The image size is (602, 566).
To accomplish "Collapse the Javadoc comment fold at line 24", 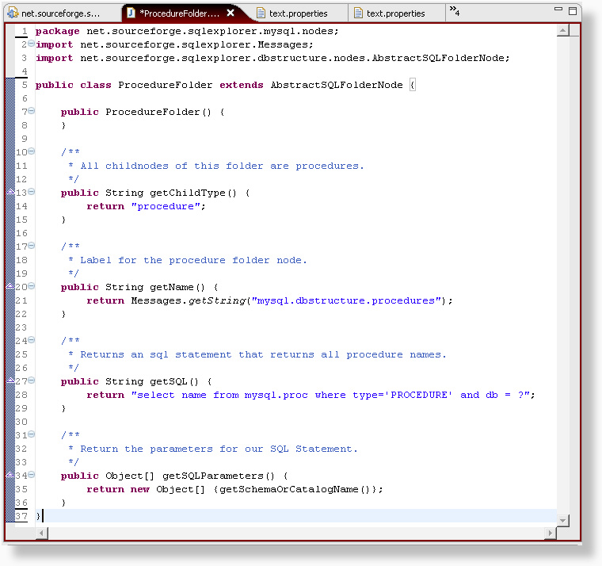I will pyautogui.click(x=32, y=339).
